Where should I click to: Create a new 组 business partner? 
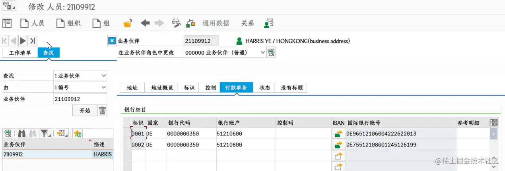[101, 23]
